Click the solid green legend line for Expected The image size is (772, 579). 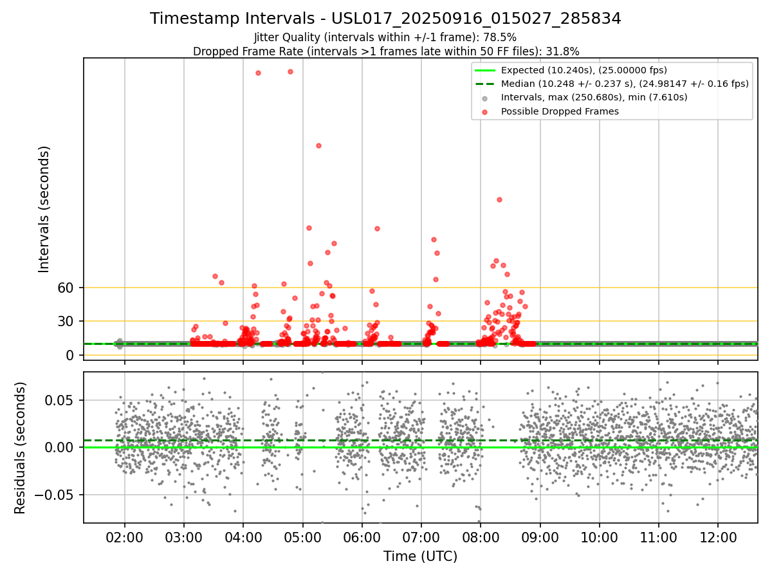[485, 70]
